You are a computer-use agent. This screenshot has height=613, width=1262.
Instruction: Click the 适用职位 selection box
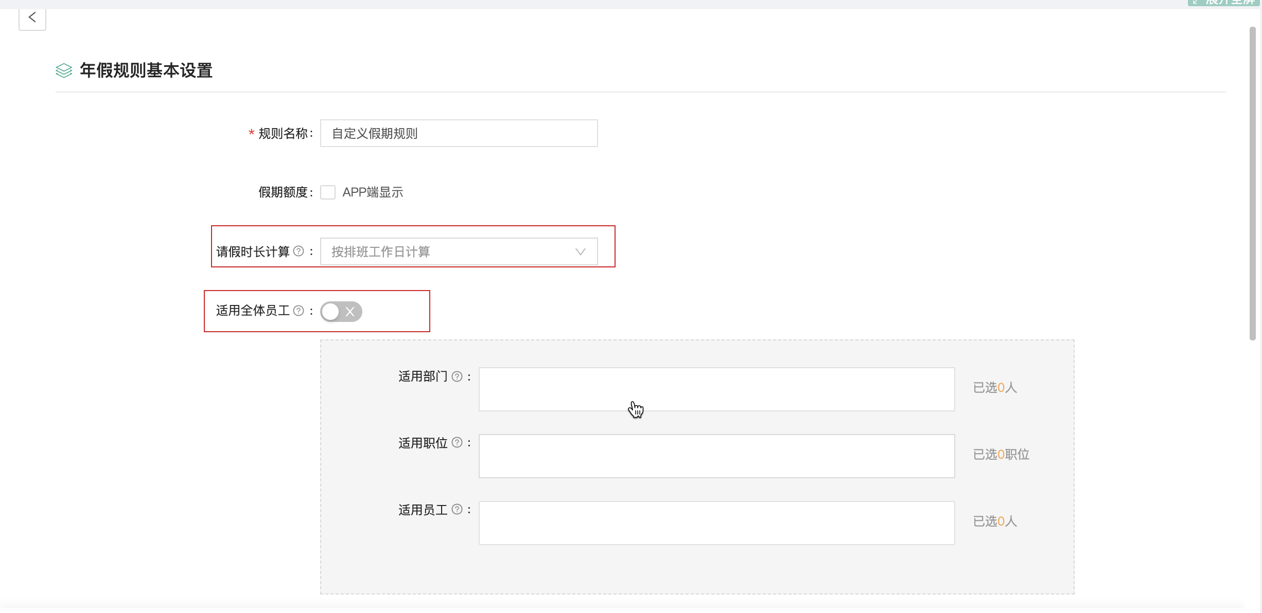point(717,456)
